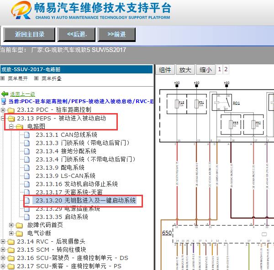Click document icon for 23.13.9 配电系统
Image resolution: width=274 pixels, height=270 pixels.
pyautogui.click(x=27, y=168)
